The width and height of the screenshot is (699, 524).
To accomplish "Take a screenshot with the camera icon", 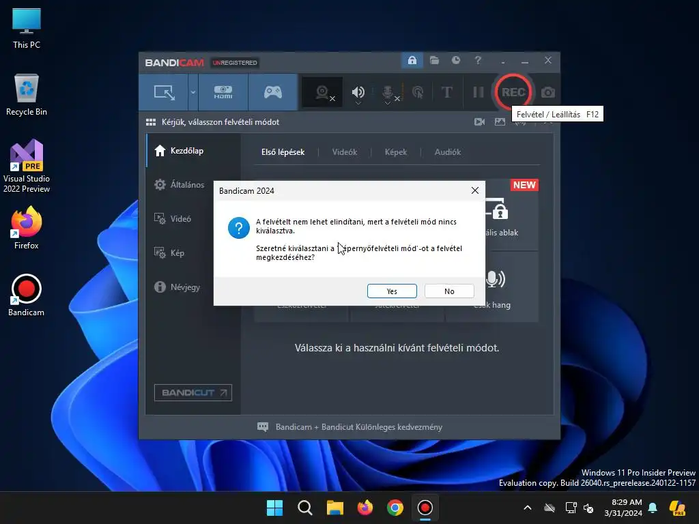I will tap(548, 92).
